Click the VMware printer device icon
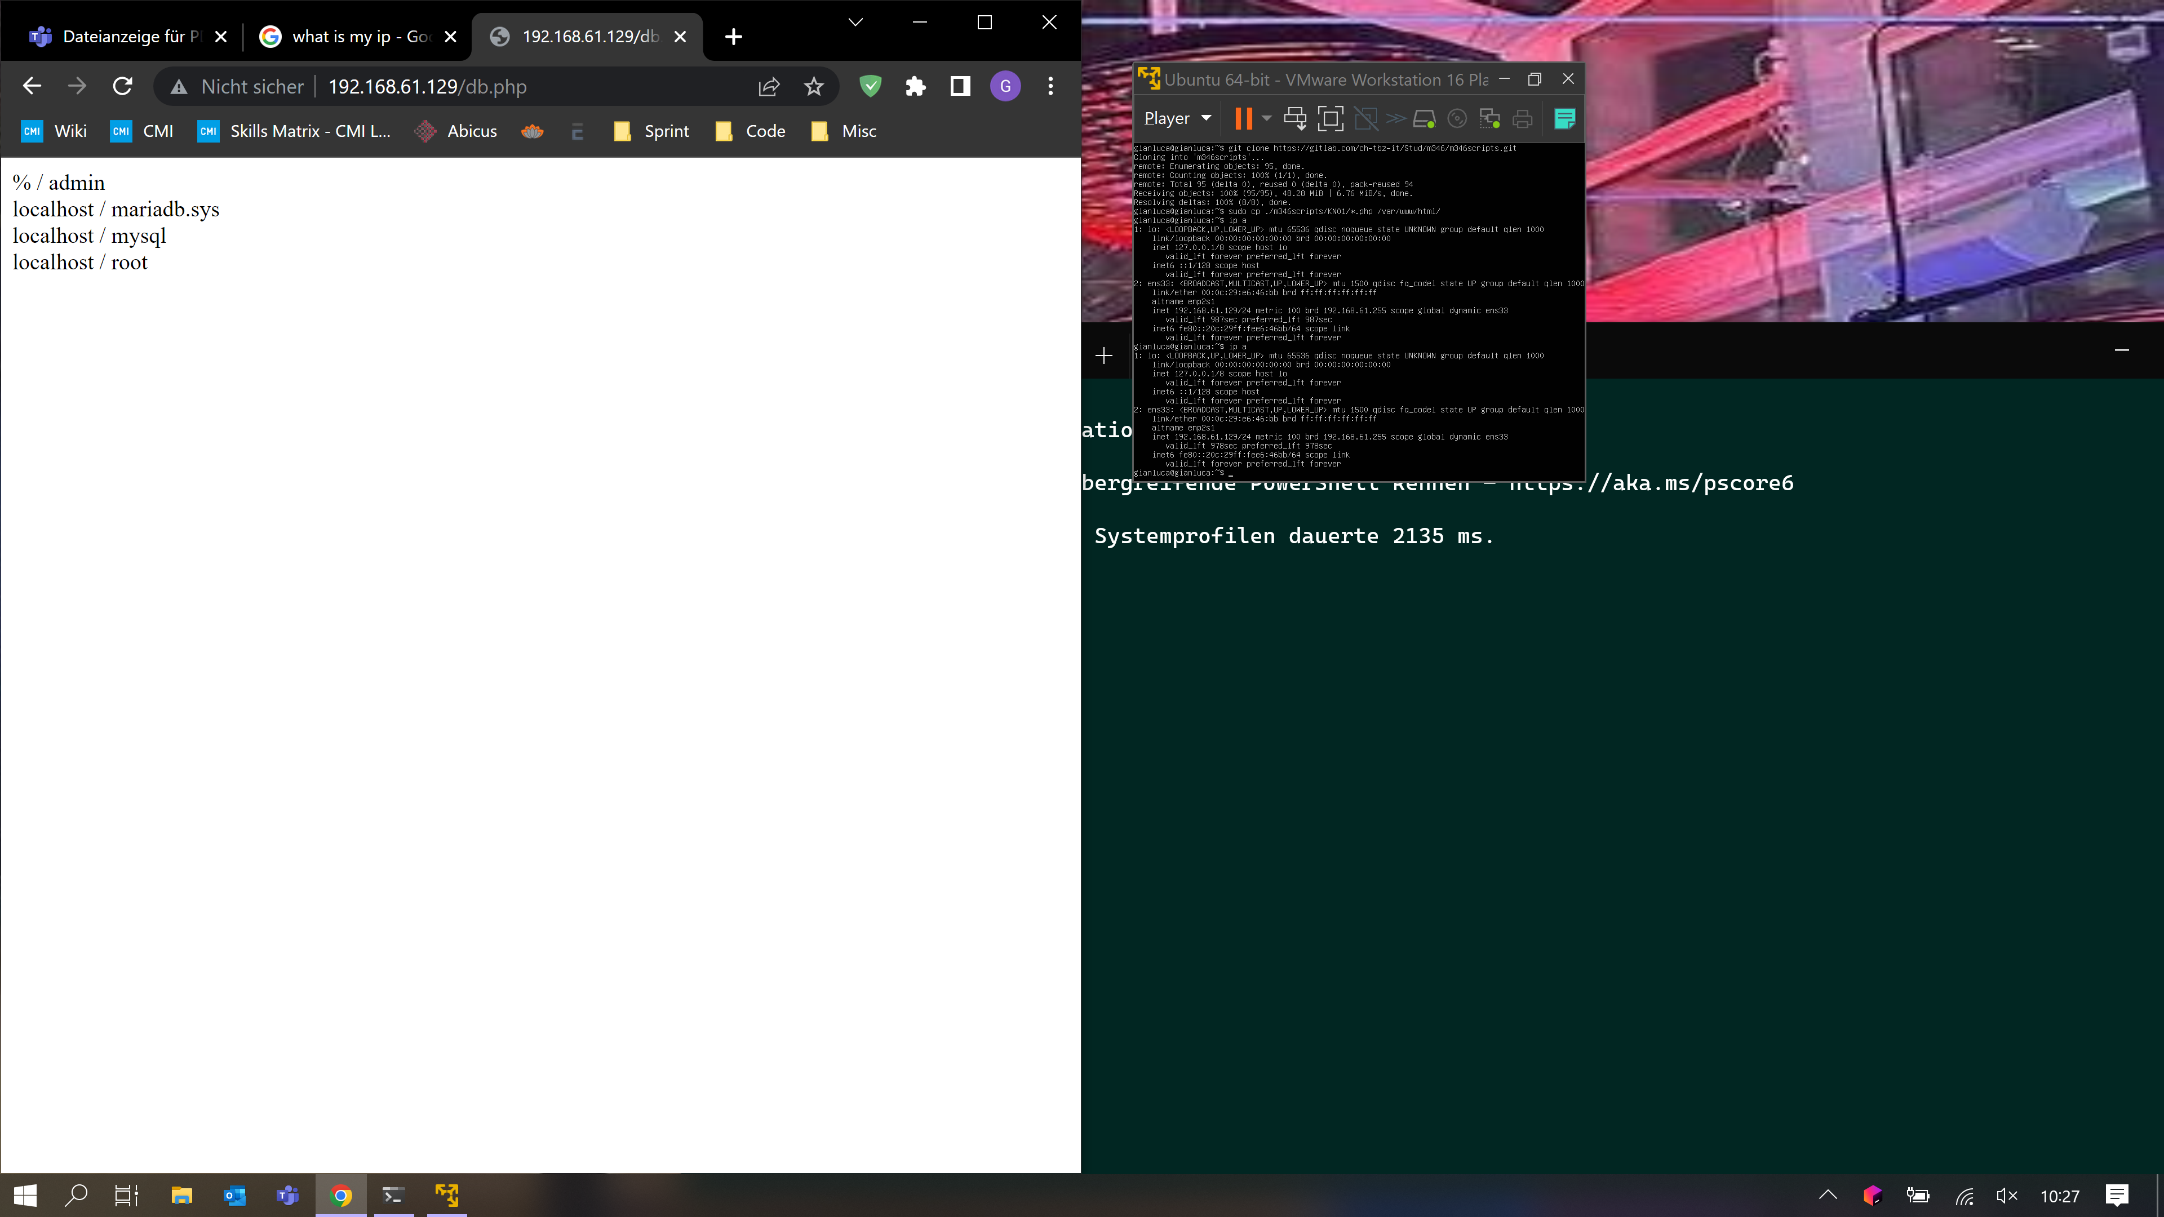2164x1217 pixels. [1522, 118]
